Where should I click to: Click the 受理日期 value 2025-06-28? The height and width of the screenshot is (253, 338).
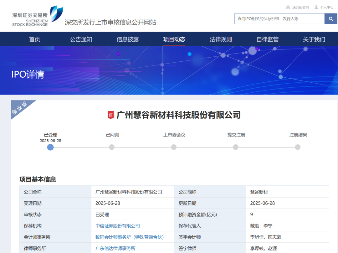pyautogui.click(x=108, y=203)
